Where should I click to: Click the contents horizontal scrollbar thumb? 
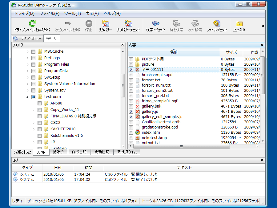pyautogui.click(x=181, y=146)
